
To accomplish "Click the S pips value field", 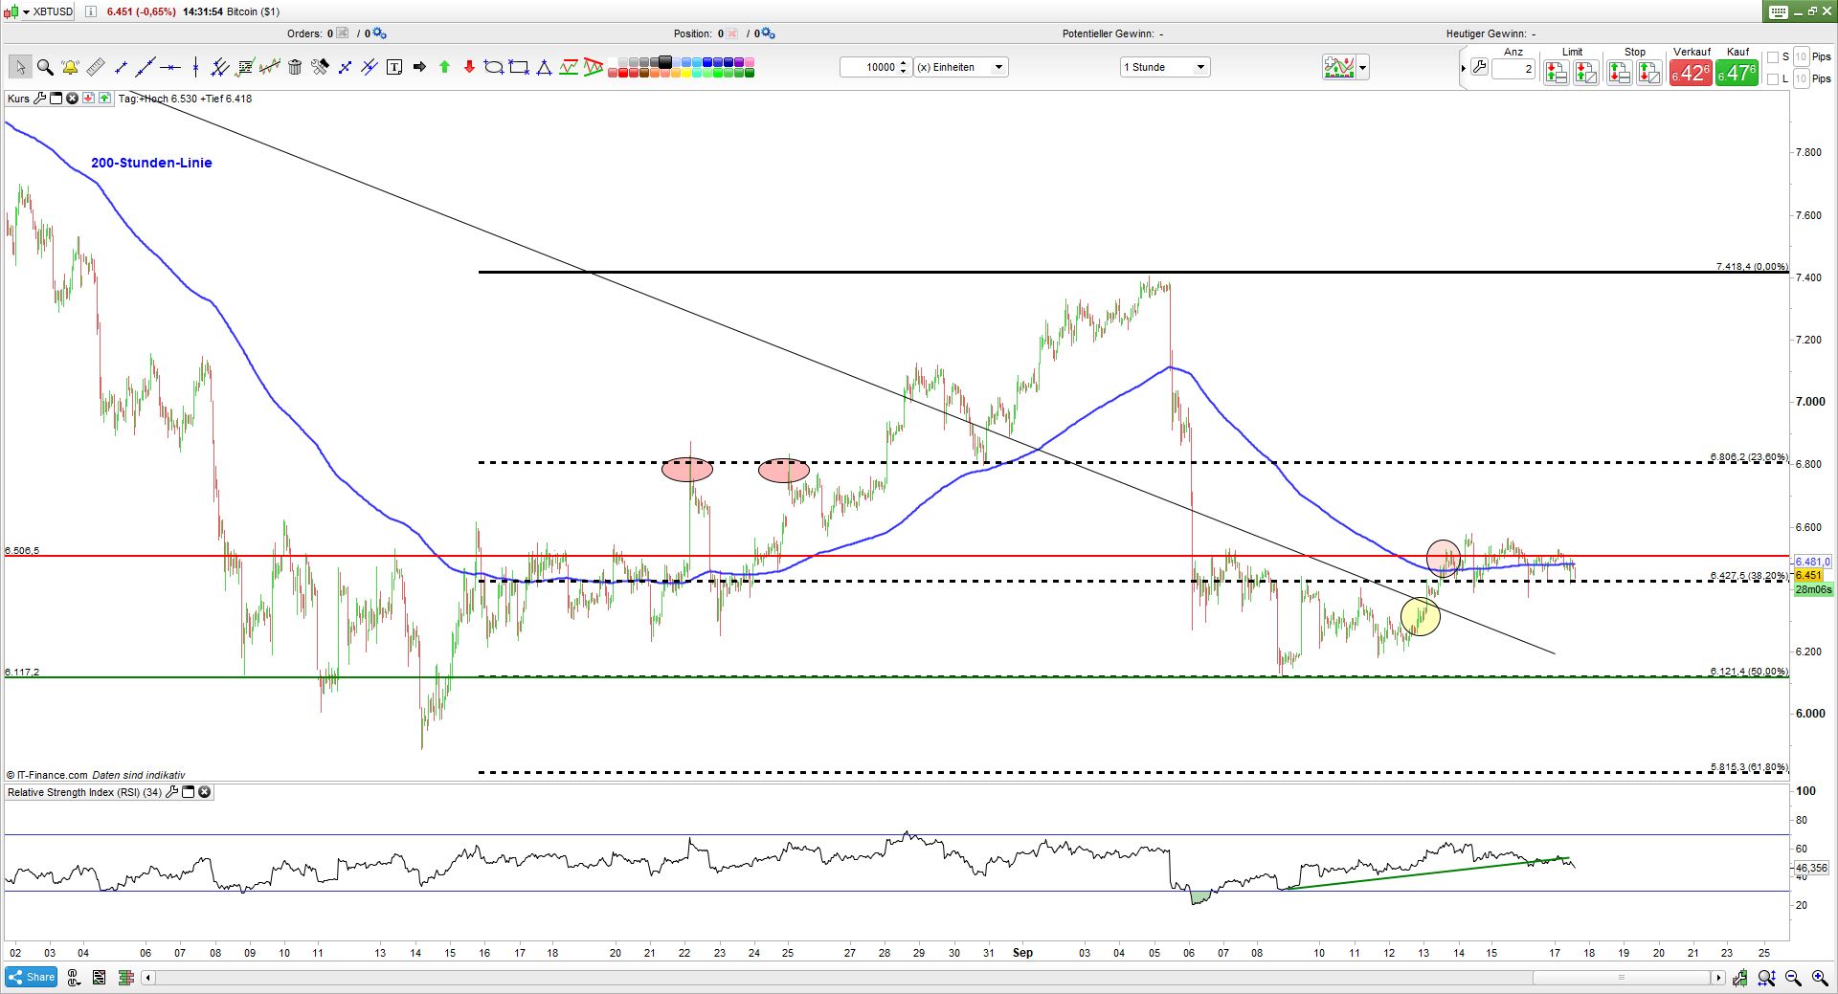I will pyautogui.click(x=1801, y=57).
